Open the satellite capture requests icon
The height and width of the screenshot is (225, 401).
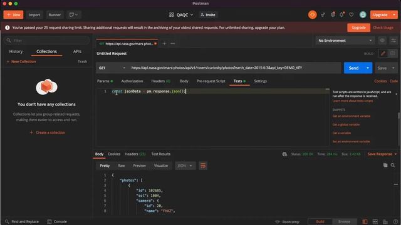323,15
